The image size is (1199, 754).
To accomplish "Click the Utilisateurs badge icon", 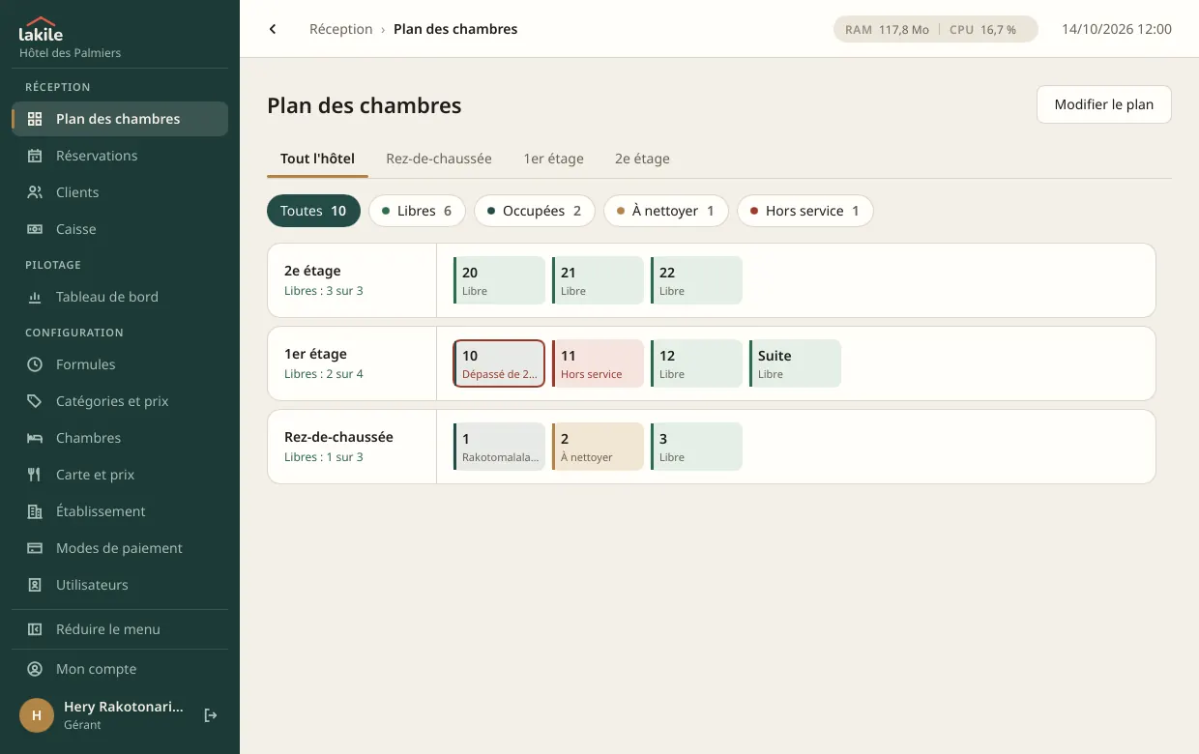I will tap(35, 585).
